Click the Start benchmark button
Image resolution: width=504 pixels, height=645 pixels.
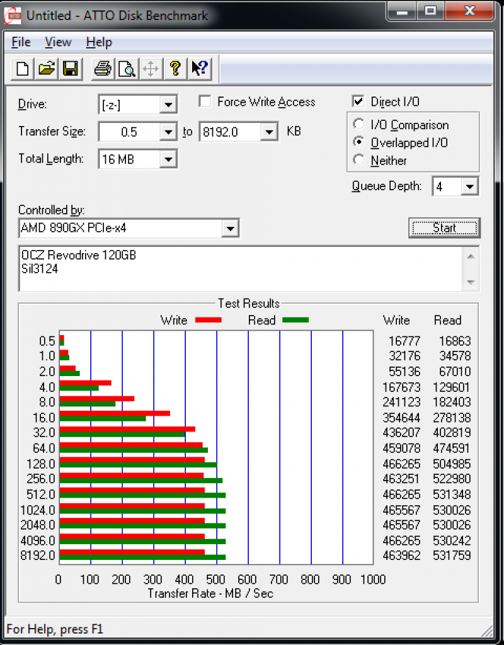444,228
